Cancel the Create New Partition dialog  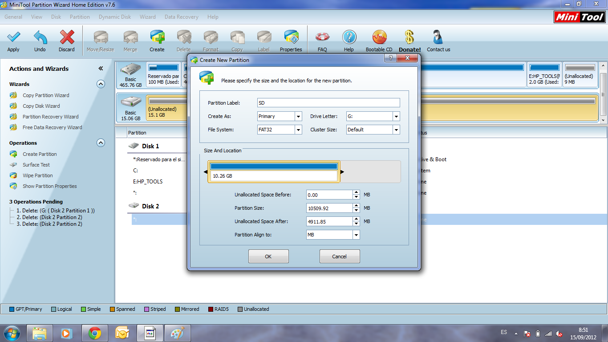click(340, 256)
